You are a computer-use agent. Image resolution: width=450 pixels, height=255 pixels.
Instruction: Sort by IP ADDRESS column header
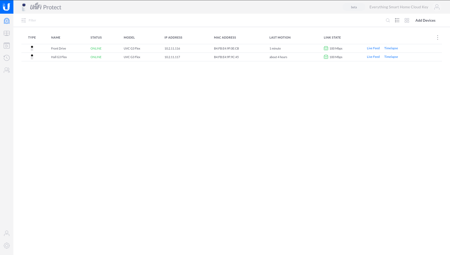(x=173, y=37)
